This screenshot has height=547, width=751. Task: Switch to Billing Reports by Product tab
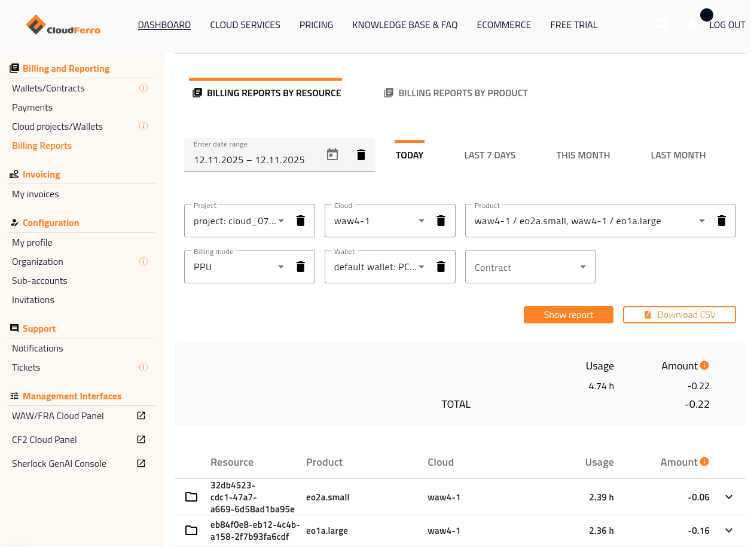tap(456, 93)
